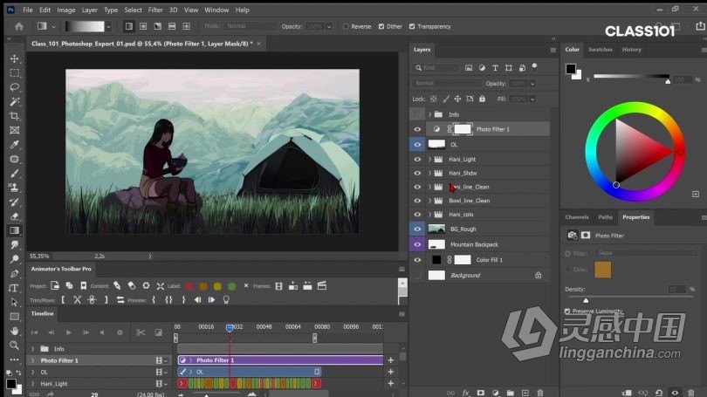Viewport: 707px width, 397px height.
Task: Select the Eyedropper tool
Action: tap(15, 145)
